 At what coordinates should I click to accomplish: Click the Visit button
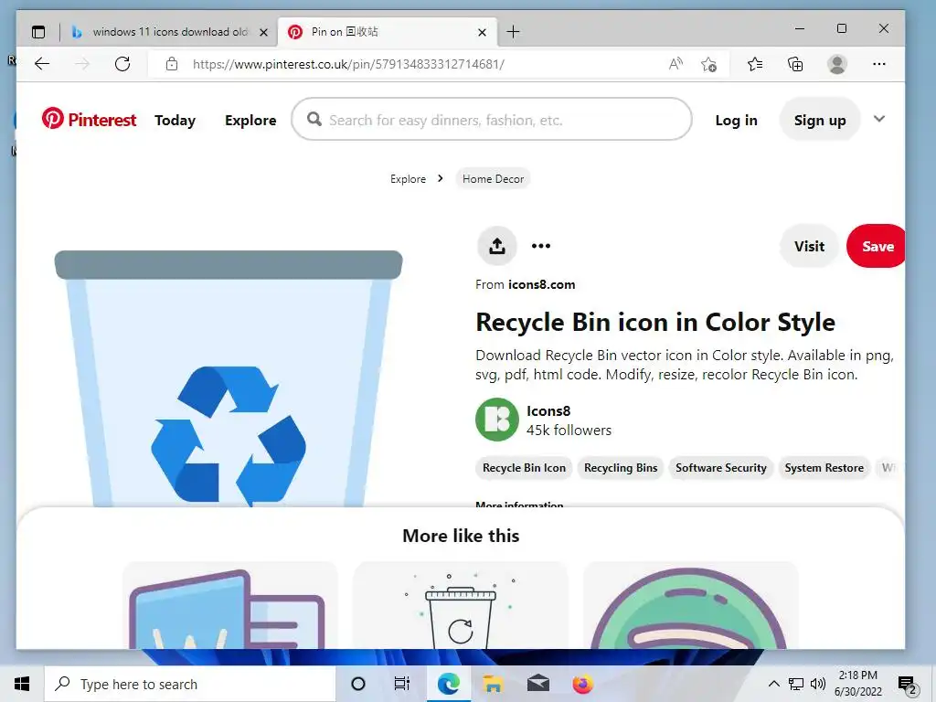[809, 246]
